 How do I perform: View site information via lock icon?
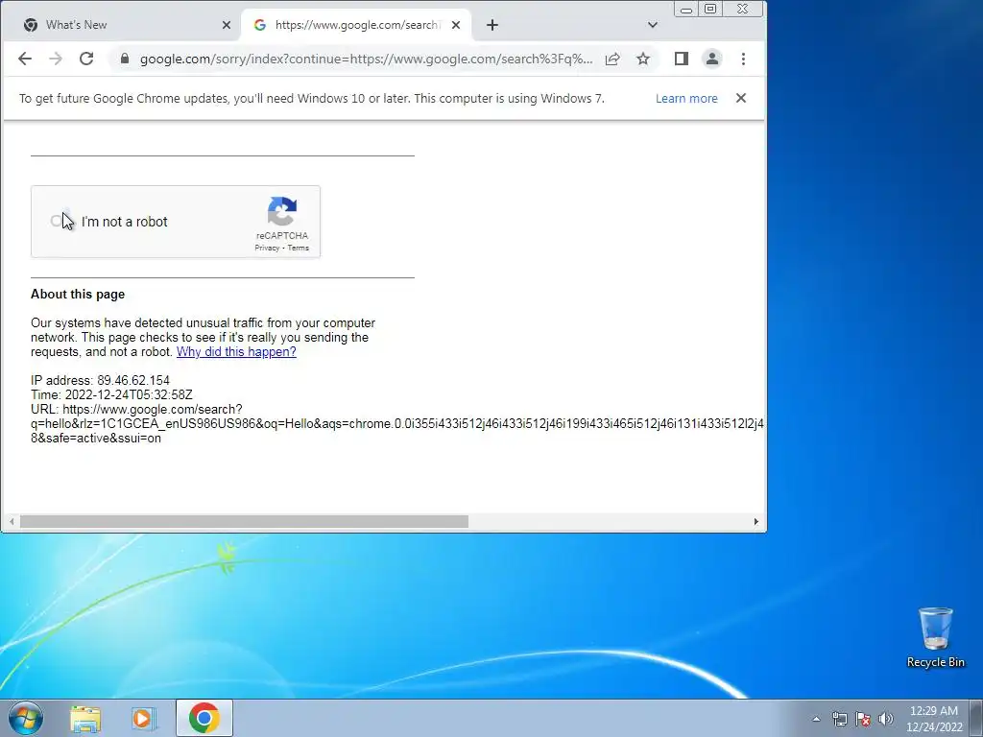pos(125,59)
